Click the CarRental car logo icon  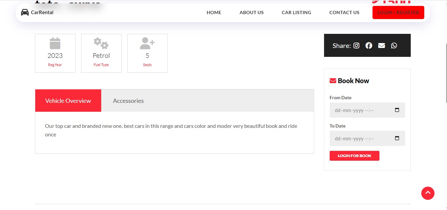(25, 12)
